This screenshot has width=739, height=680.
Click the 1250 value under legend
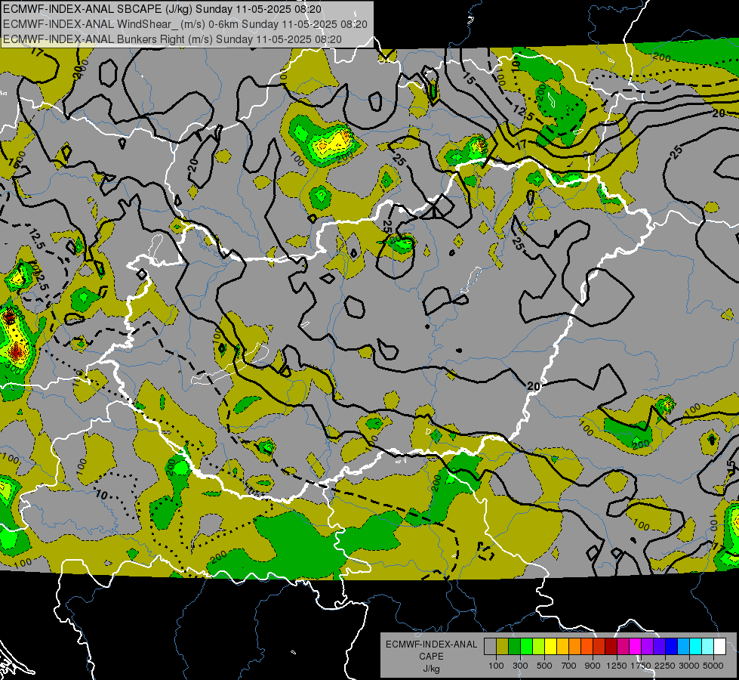(x=617, y=666)
